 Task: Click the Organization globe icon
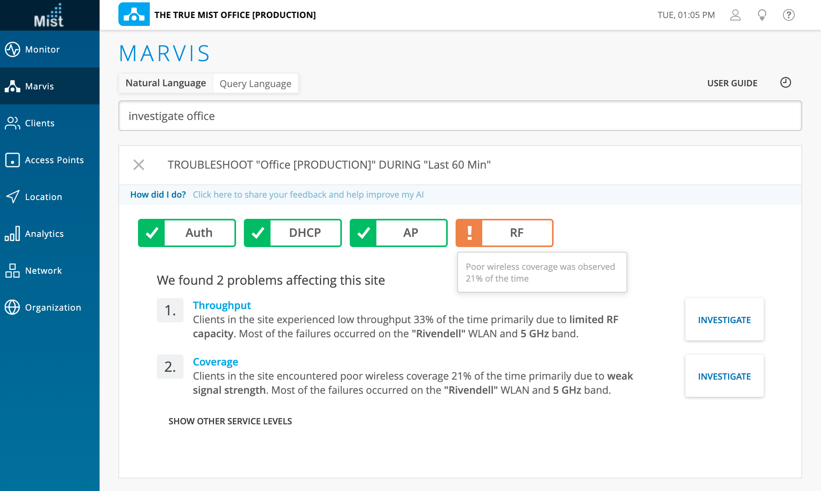[x=13, y=307]
